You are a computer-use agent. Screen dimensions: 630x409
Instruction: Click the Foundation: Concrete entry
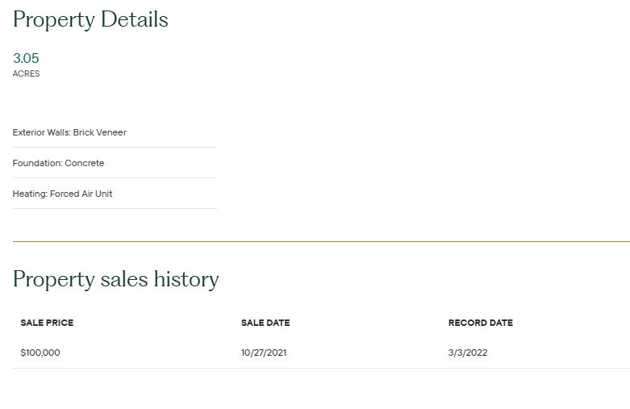pos(58,163)
